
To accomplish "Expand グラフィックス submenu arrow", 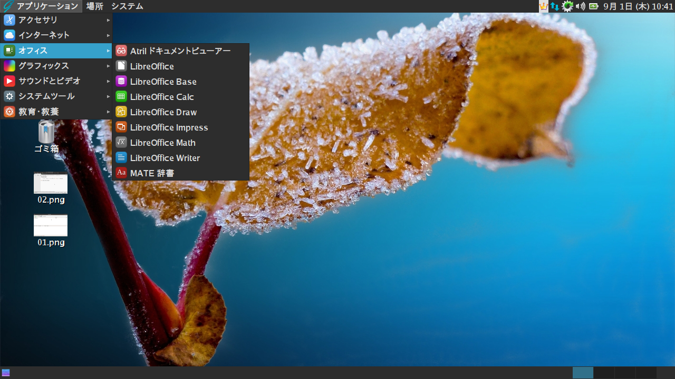I will pyautogui.click(x=108, y=66).
